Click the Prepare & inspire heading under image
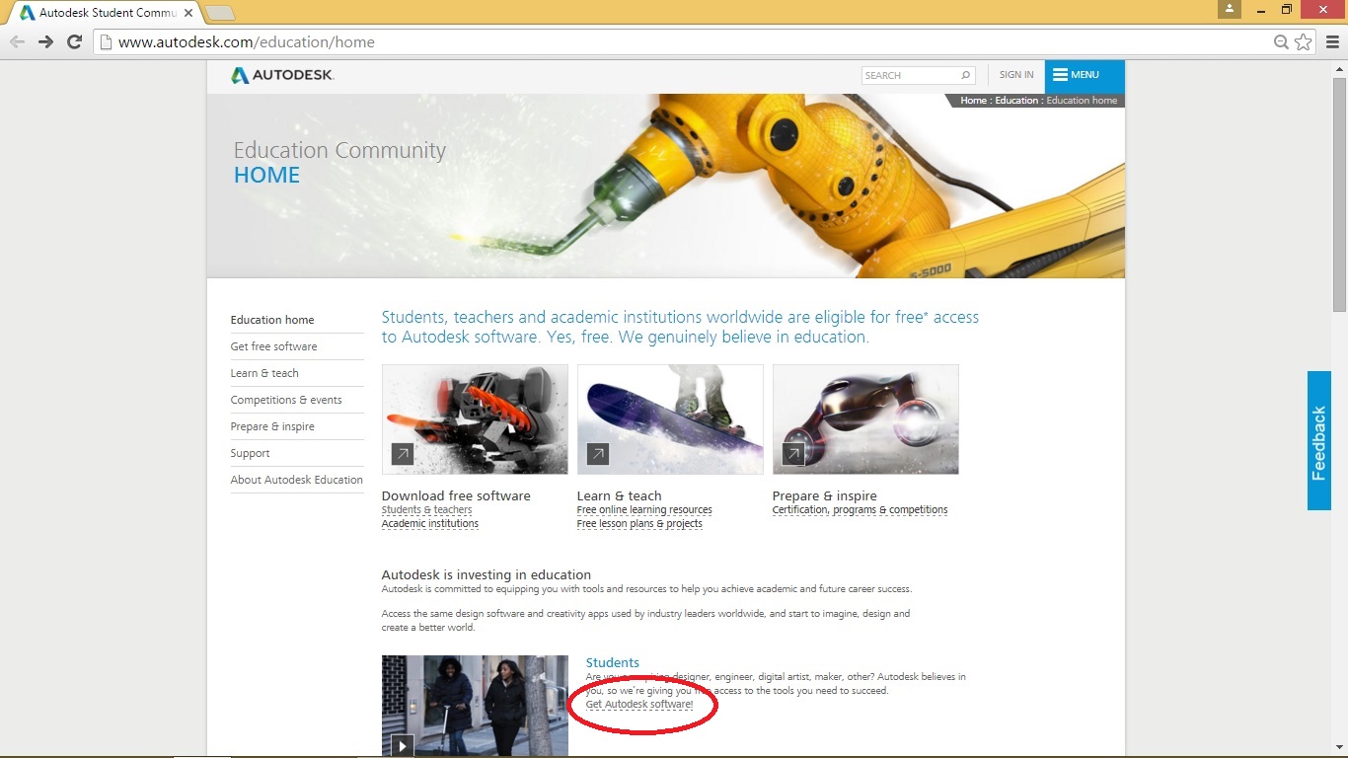1348x758 pixels. (x=825, y=495)
